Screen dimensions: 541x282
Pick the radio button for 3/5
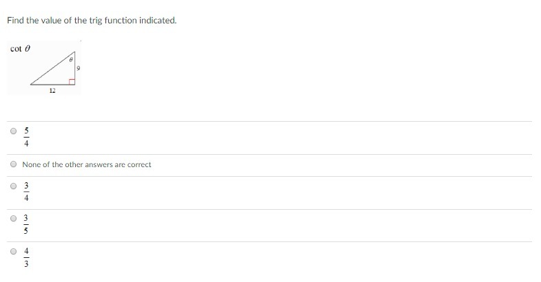point(13,219)
